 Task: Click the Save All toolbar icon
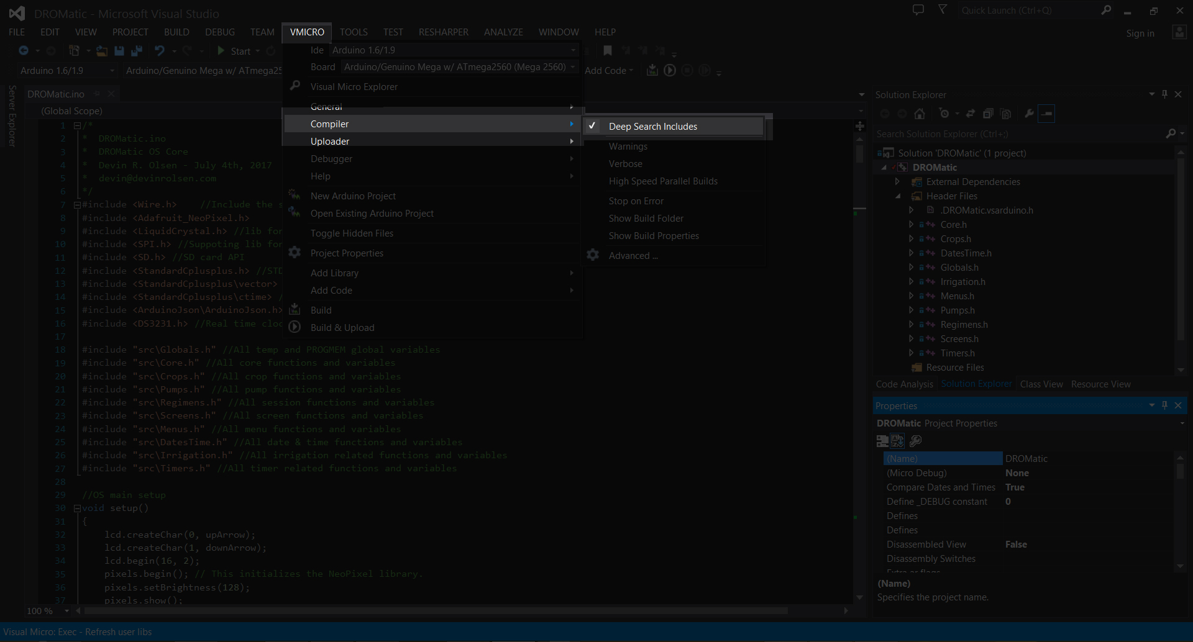click(137, 51)
